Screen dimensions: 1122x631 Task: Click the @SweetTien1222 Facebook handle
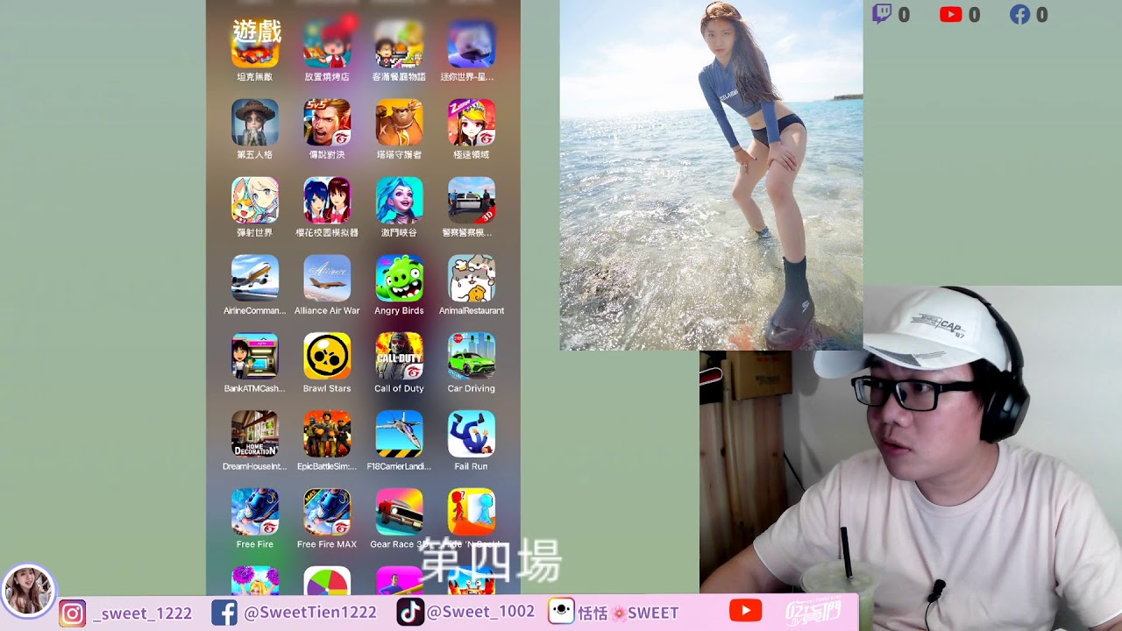[x=310, y=613]
